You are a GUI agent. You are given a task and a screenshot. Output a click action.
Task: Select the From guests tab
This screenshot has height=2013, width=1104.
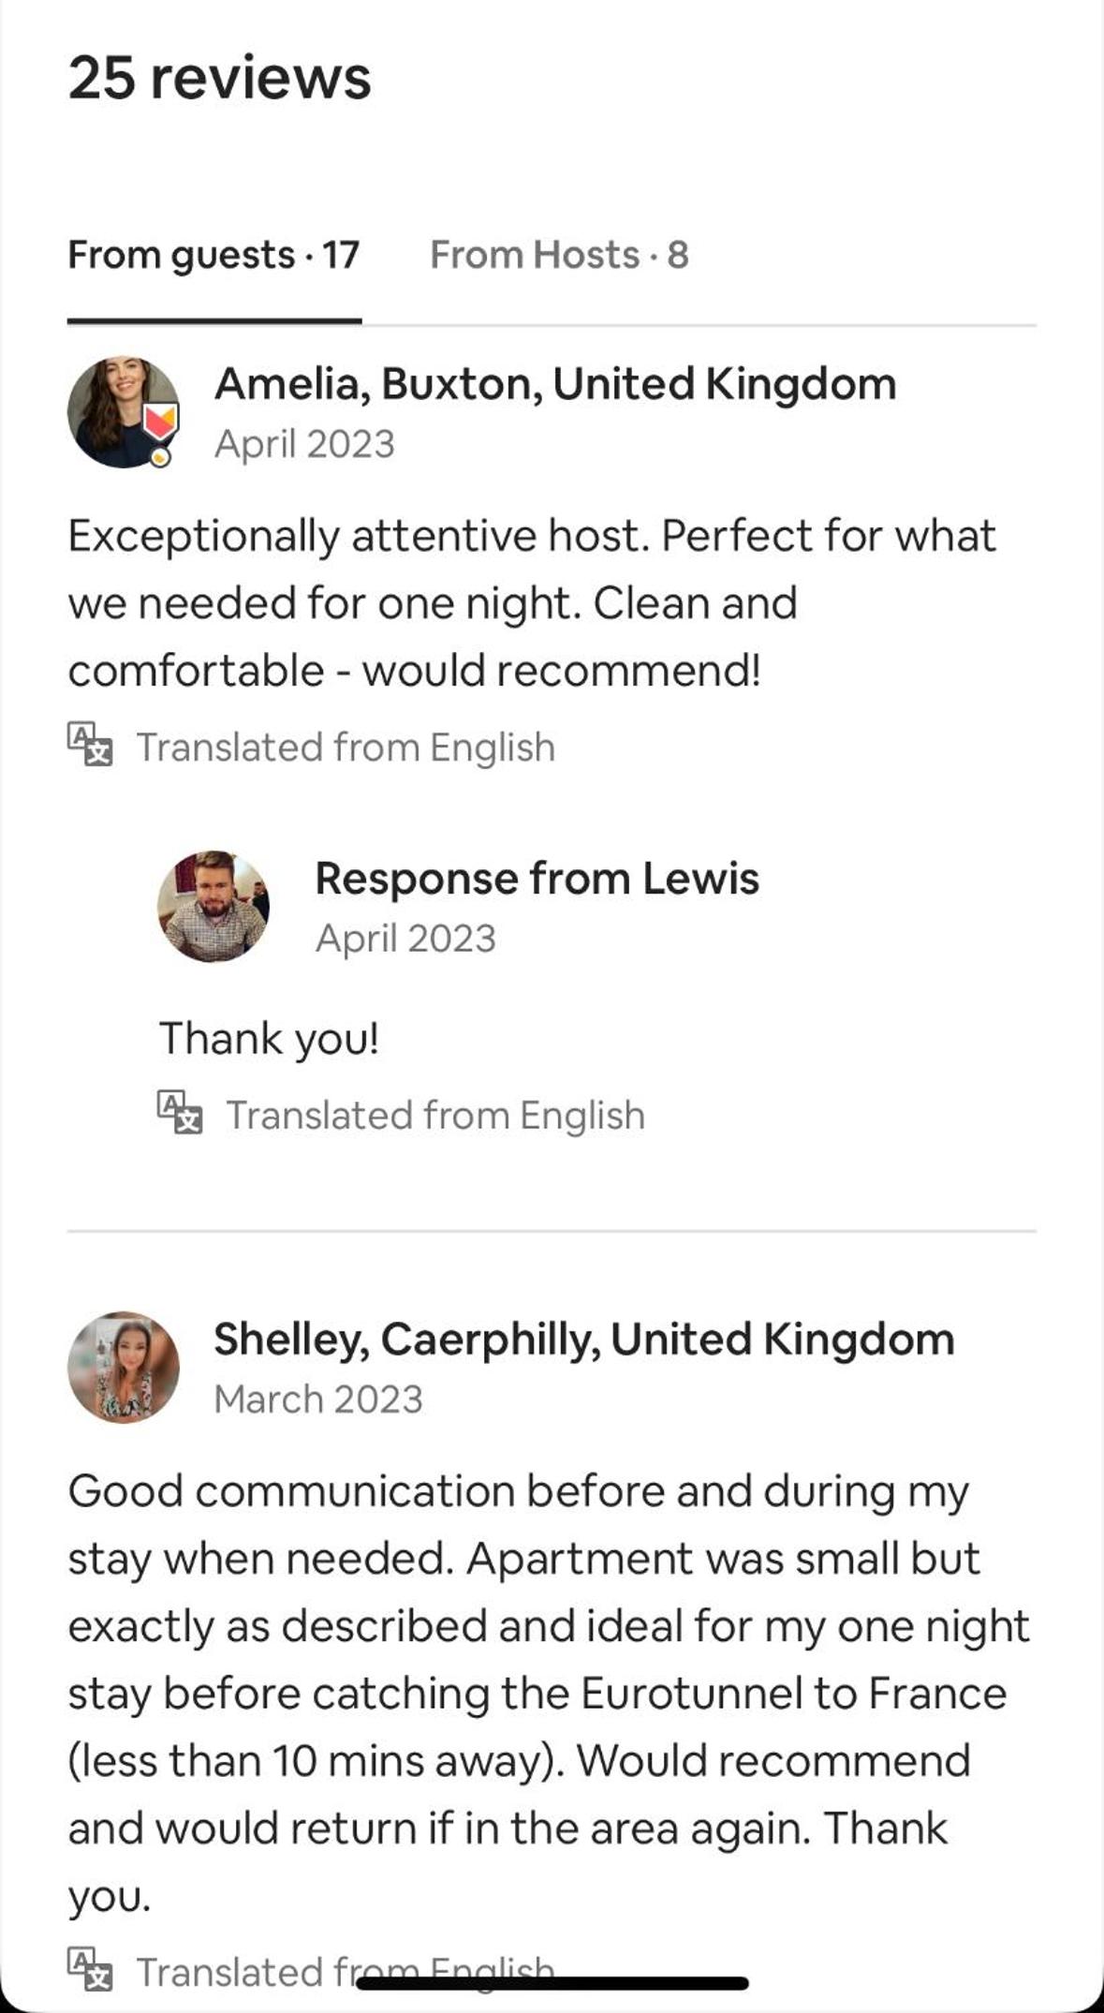coord(213,255)
